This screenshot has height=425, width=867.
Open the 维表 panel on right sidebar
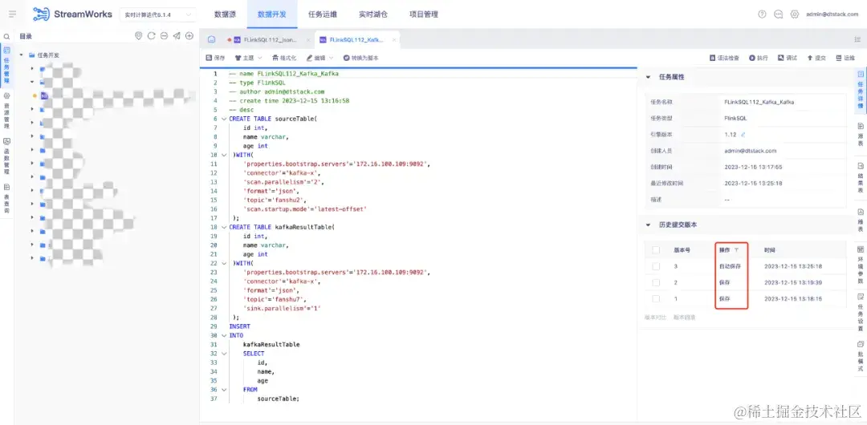click(x=861, y=220)
